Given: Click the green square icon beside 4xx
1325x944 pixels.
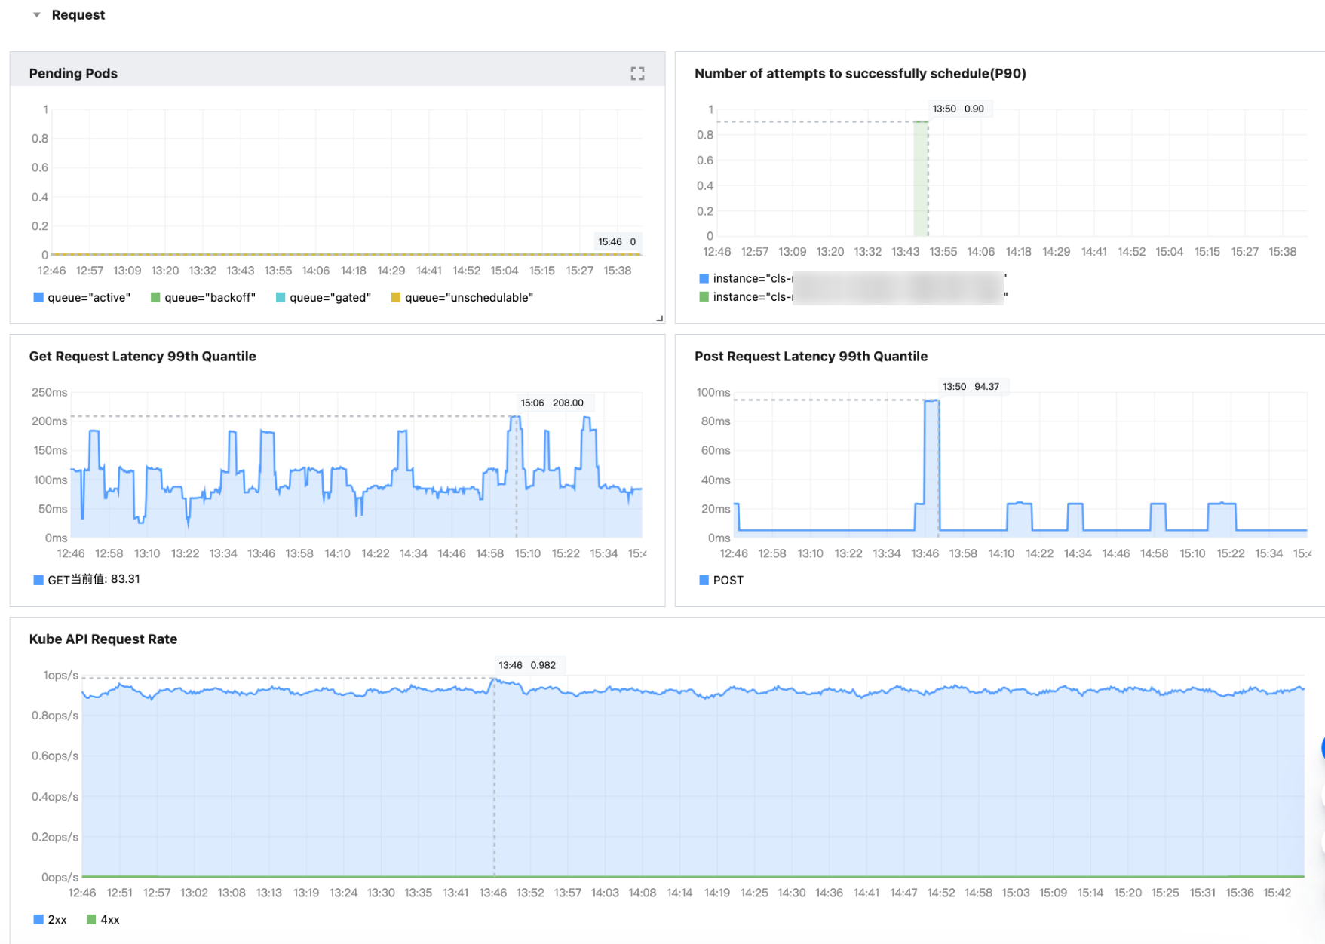Looking at the screenshot, I should click(91, 919).
